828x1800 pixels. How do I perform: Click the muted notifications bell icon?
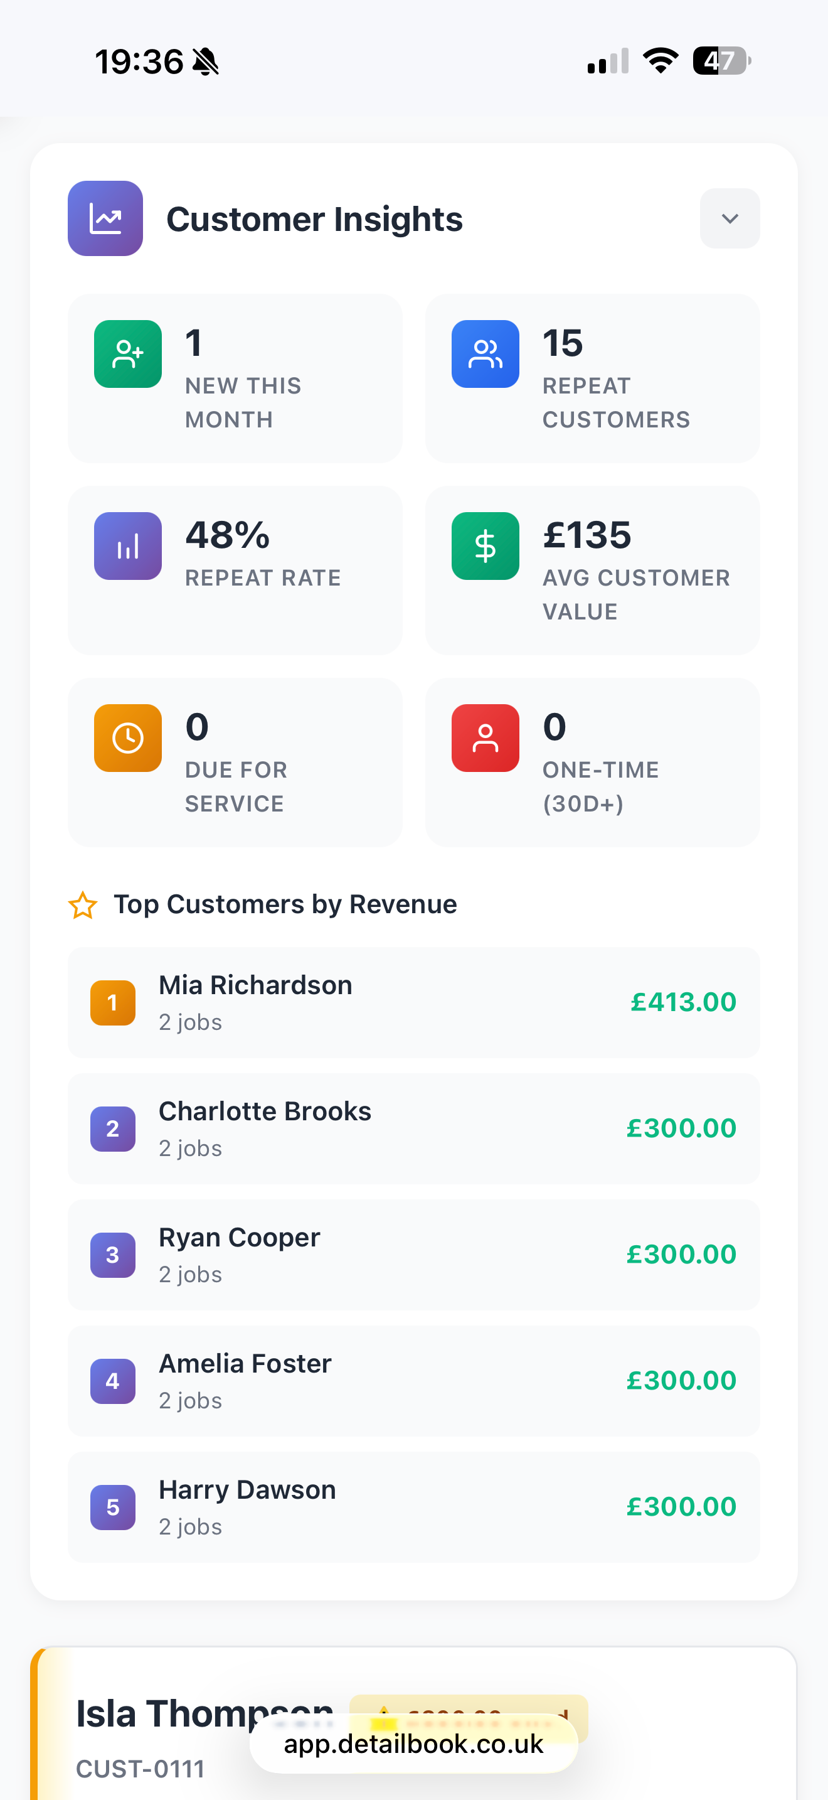tap(208, 62)
